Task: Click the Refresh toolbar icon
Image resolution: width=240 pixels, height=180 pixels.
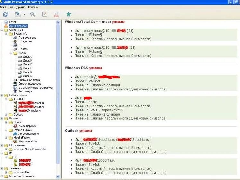Action: [x=5, y=14]
